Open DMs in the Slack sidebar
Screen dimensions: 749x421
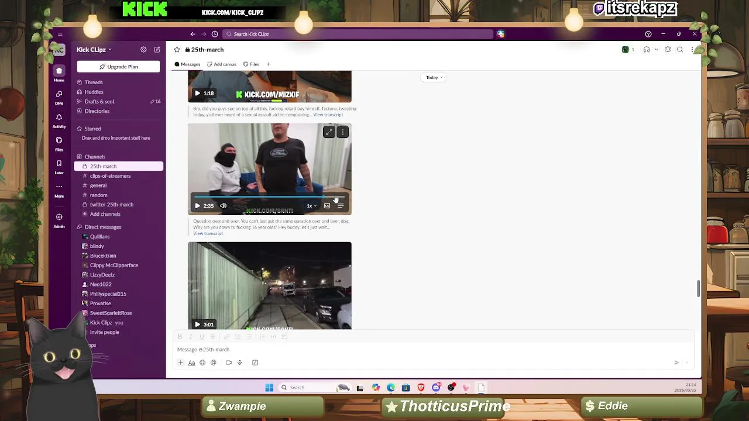coord(59,97)
